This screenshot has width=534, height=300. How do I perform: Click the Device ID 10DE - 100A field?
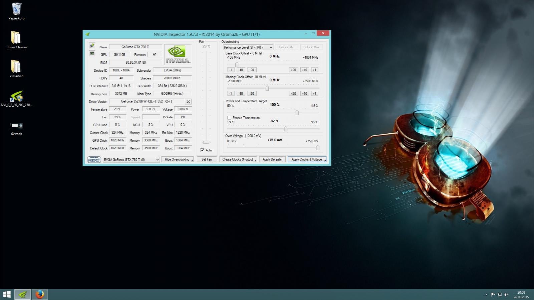point(121,70)
